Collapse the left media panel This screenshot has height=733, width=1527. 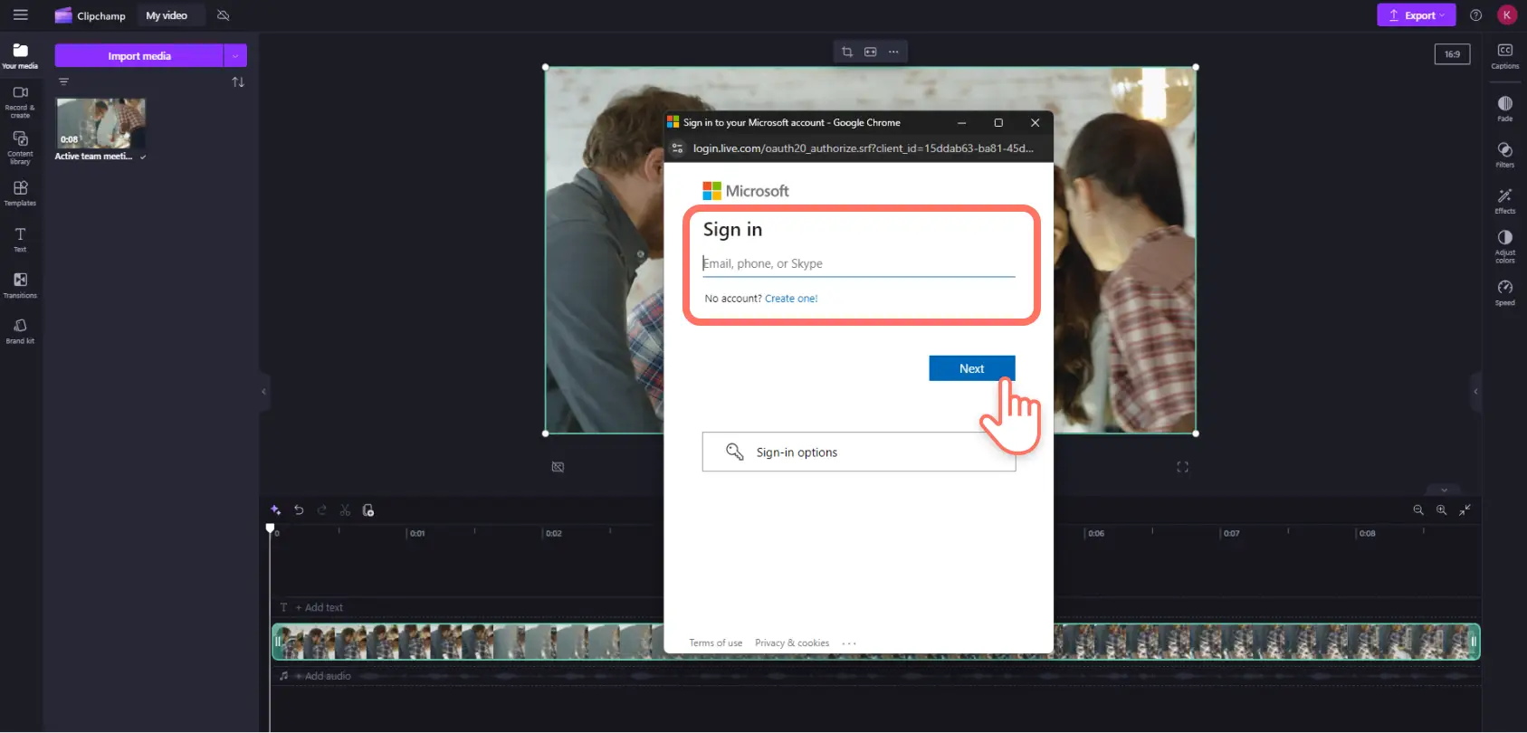263,392
